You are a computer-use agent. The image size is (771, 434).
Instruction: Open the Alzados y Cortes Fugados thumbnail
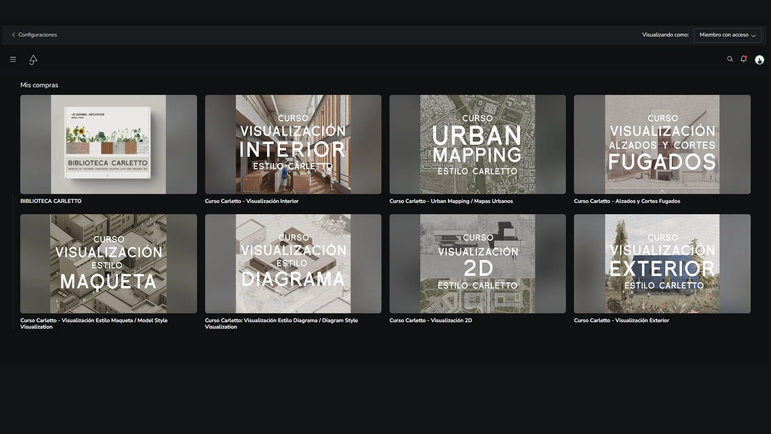pyautogui.click(x=662, y=144)
